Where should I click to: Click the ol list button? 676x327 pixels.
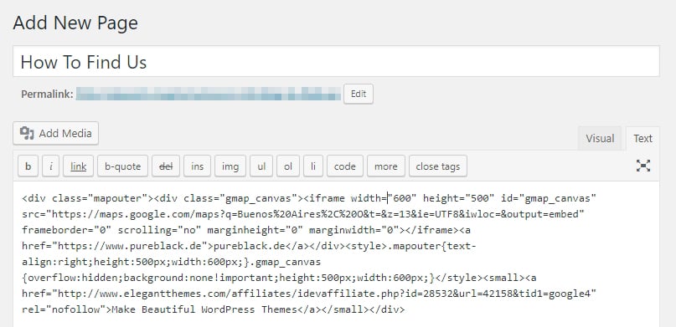point(288,166)
